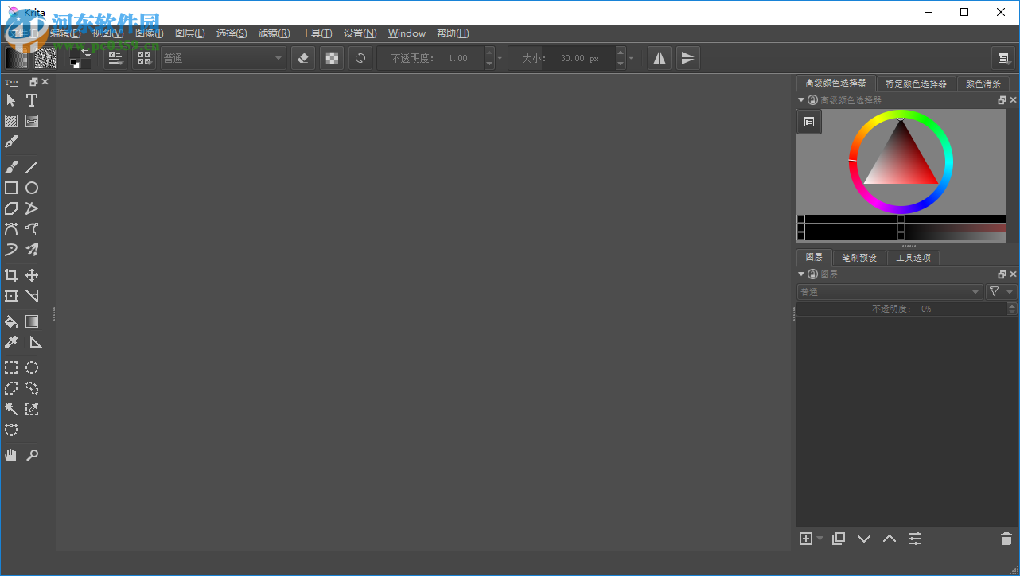Select the Ellipse shape tool
1020x576 pixels.
tap(32, 188)
